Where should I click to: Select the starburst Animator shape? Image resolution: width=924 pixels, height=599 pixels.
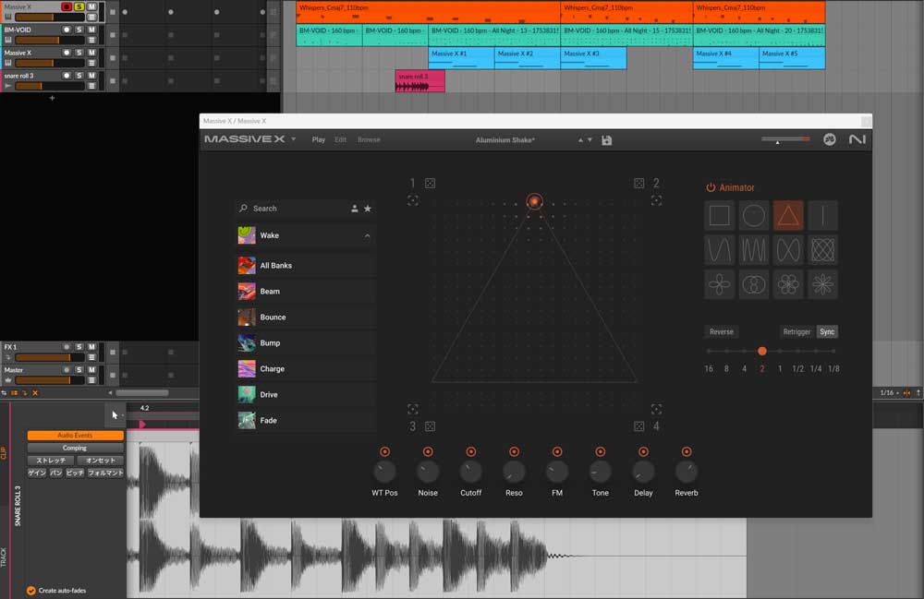point(822,285)
